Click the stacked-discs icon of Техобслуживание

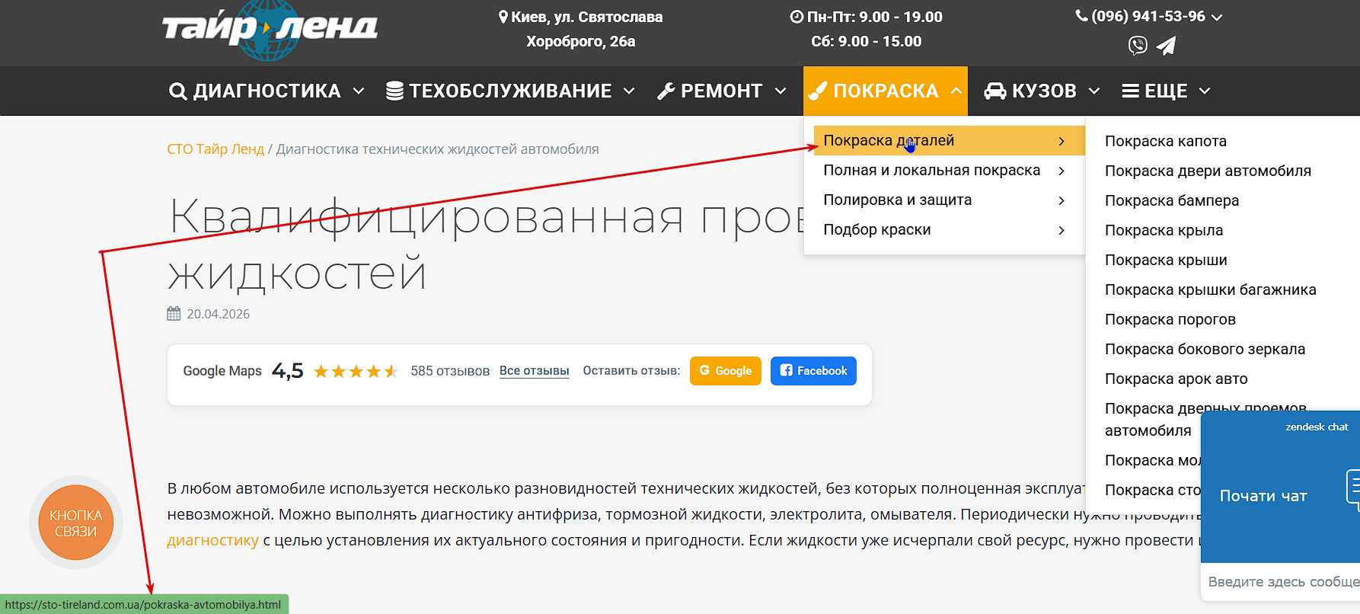coord(394,91)
